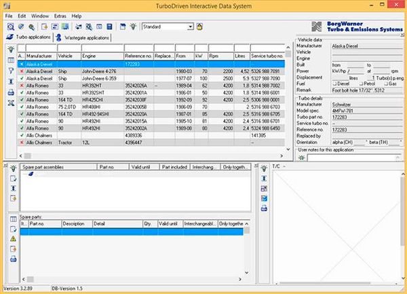
Task: Open the calculator icon in toolbar
Action: (x=109, y=26)
